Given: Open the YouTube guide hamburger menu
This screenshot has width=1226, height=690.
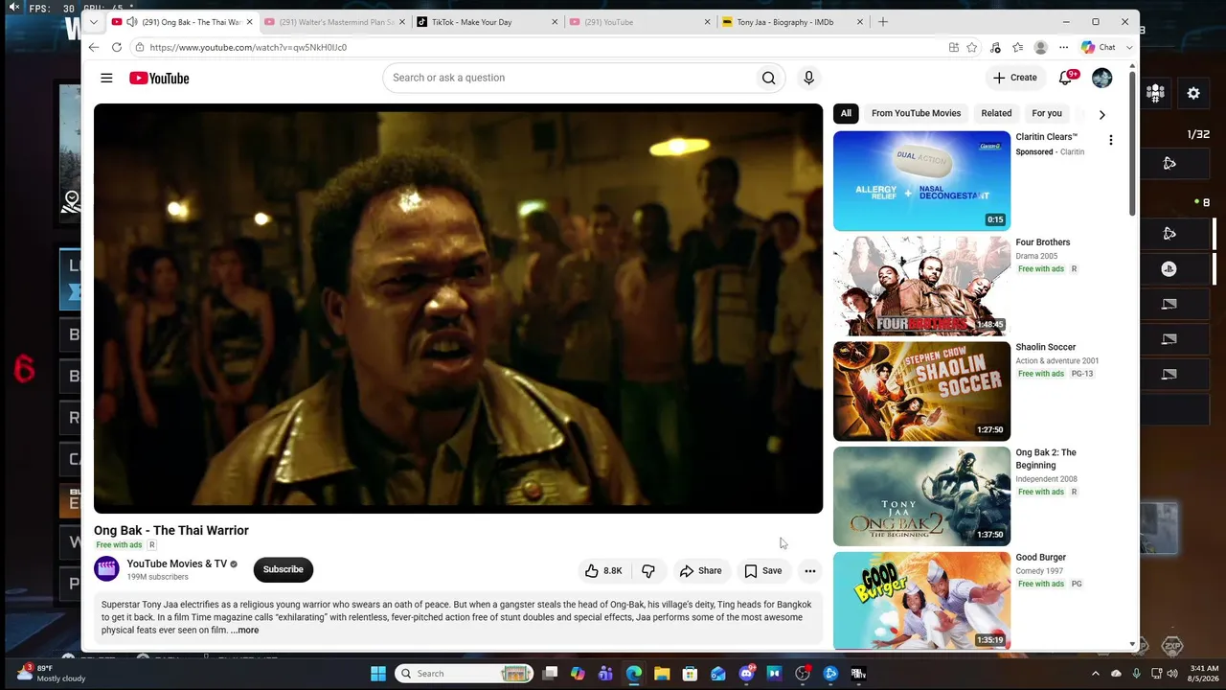Looking at the screenshot, I should (106, 78).
